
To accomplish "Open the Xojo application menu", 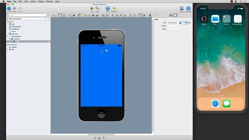I will tap(9, 2).
